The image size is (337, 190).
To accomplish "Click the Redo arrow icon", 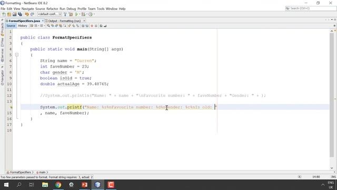I will click(x=32, y=14).
